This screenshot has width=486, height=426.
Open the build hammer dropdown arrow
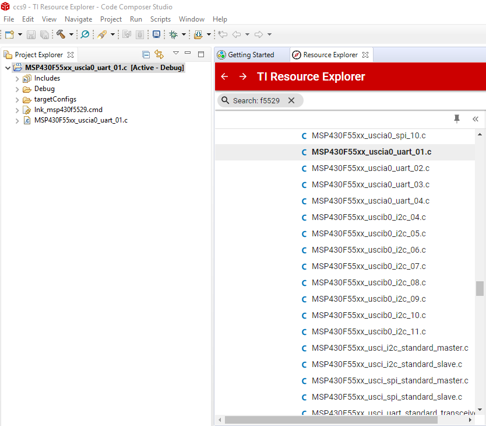coord(71,34)
